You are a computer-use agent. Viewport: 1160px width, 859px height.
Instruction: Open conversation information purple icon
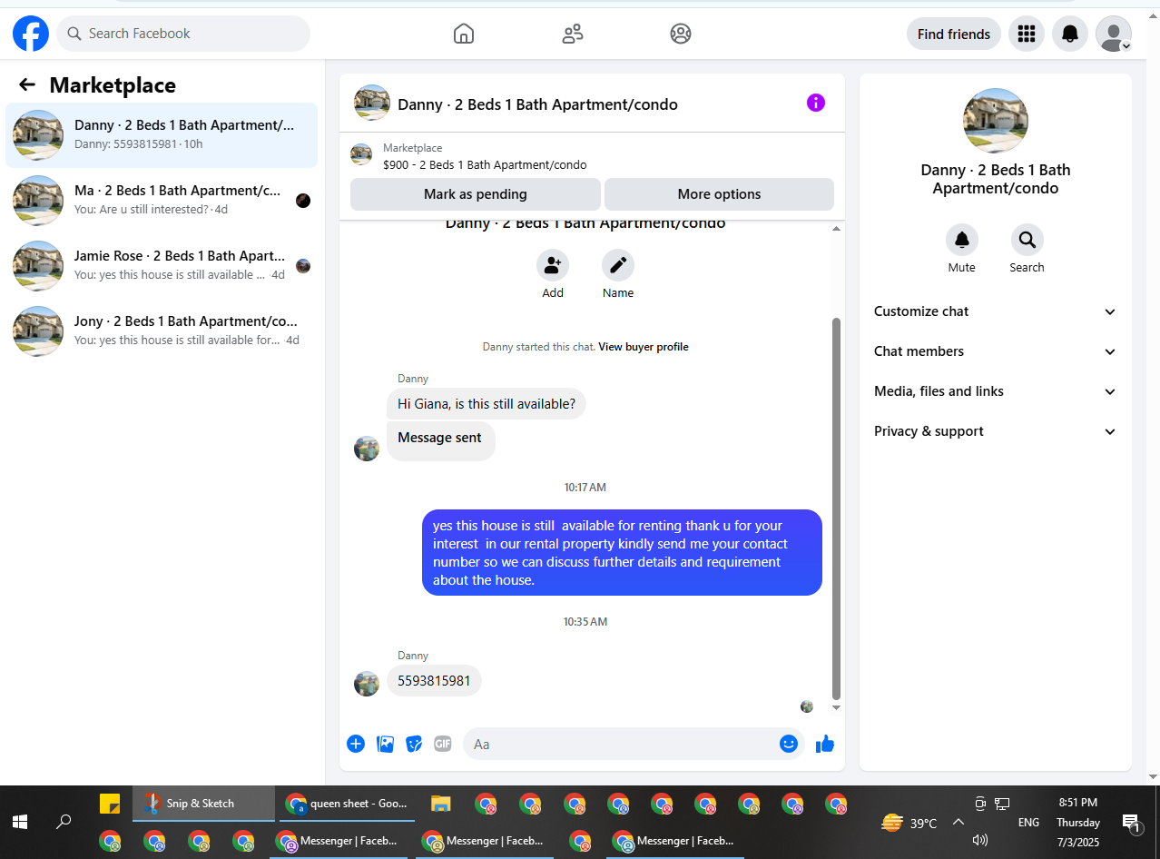(816, 103)
